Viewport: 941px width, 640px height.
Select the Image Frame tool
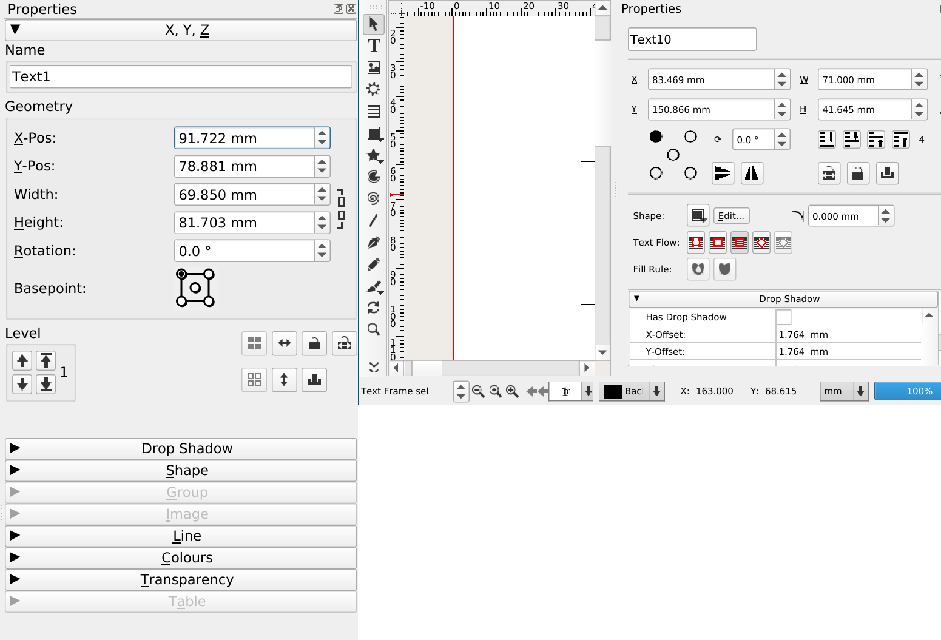tap(374, 68)
